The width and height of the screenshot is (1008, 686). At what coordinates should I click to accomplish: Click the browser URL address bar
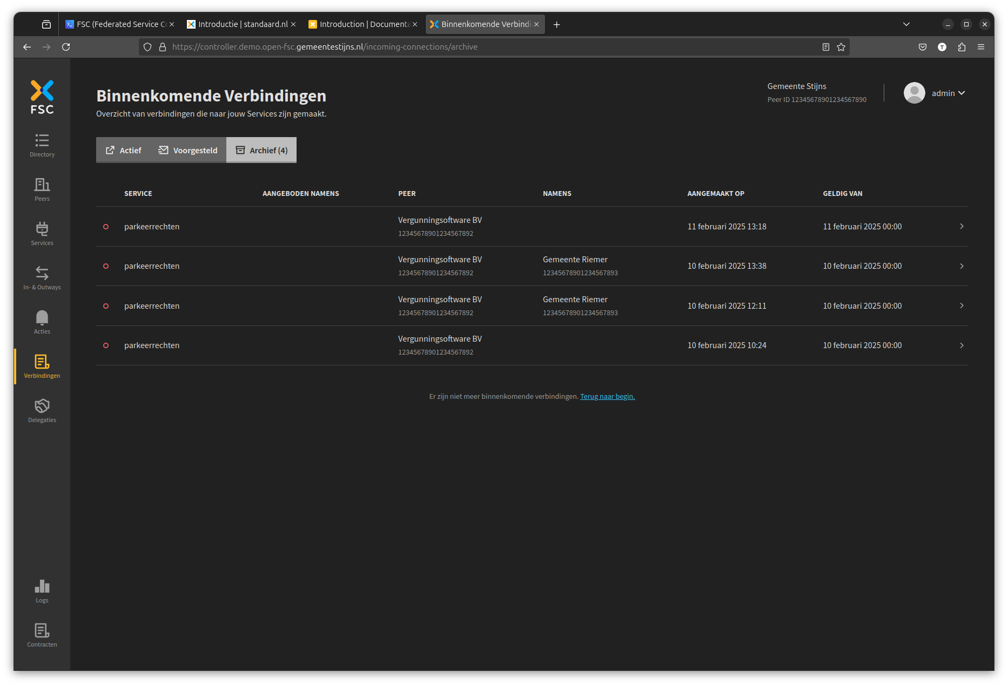[486, 47]
